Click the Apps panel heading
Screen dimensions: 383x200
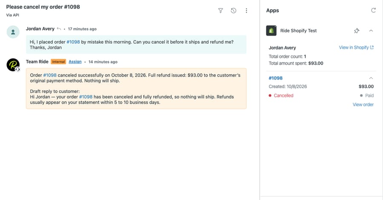click(273, 11)
